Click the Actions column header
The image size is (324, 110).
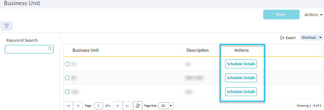click(241, 50)
